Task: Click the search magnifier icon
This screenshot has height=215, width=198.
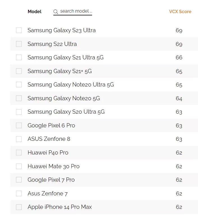Action: pyautogui.click(x=56, y=12)
